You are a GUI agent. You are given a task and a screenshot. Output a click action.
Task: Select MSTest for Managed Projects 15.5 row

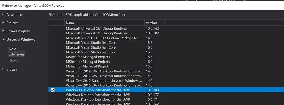coord(166,57)
